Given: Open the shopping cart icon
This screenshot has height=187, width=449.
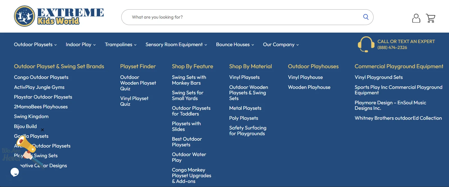Looking at the screenshot, I should coord(430,18).
